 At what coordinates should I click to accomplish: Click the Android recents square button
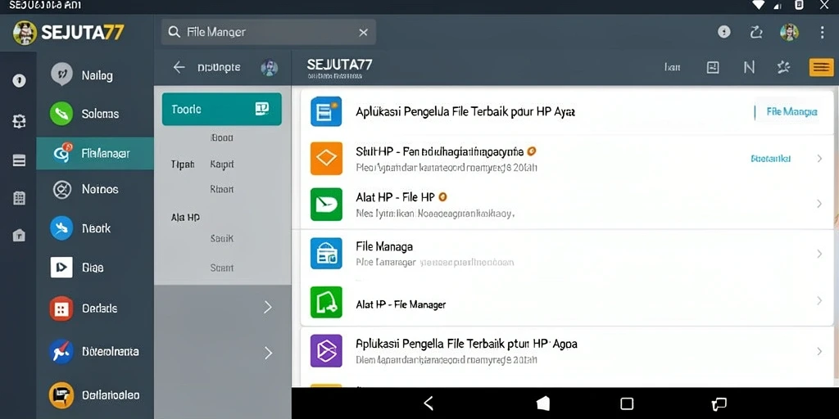tap(627, 403)
